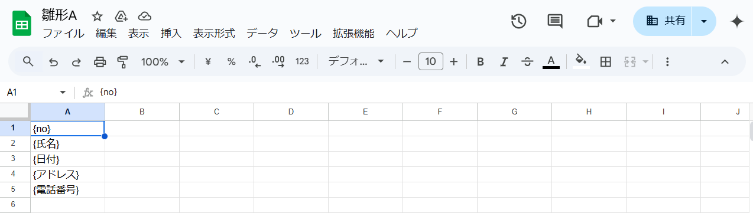
Task: Select the paint format roller tool
Action: pos(122,61)
